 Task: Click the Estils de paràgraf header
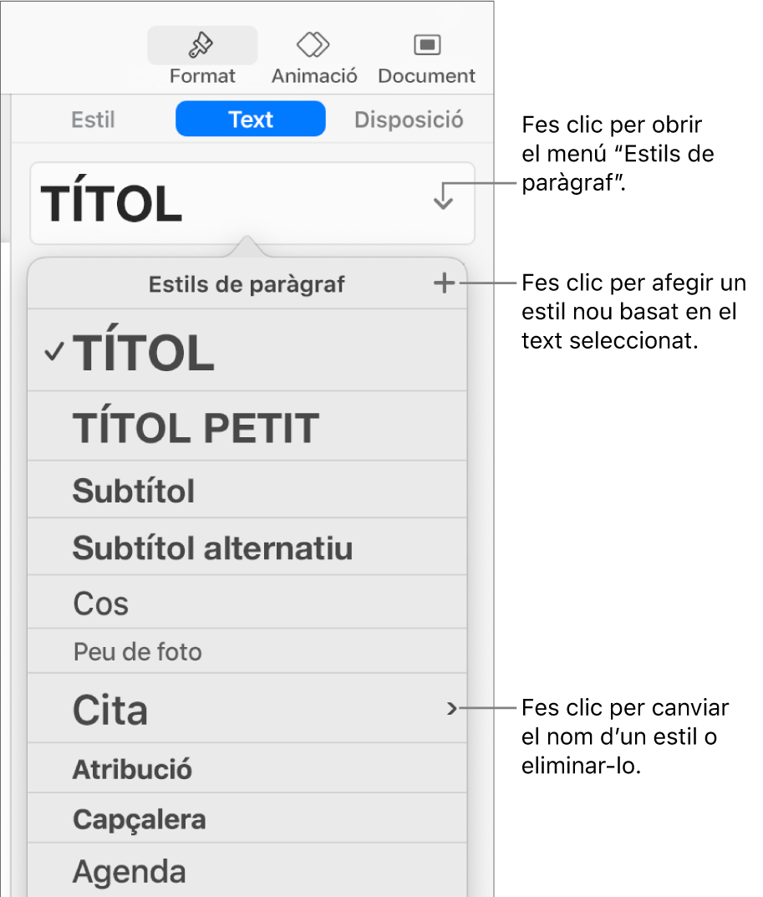(x=247, y=285)
